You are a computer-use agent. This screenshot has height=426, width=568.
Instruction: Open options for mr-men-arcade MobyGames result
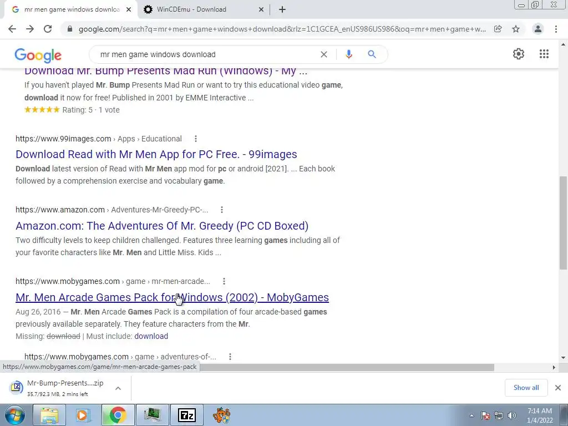click(x=224, y=281)
